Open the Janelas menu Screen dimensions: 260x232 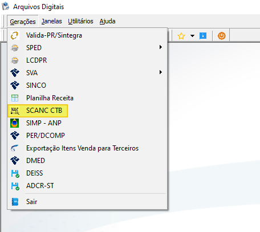click(51, 21)
